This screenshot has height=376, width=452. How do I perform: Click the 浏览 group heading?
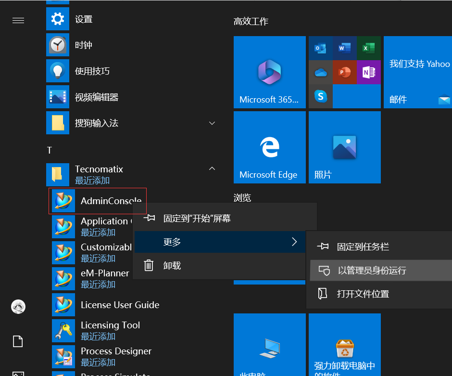click(242, 198)
